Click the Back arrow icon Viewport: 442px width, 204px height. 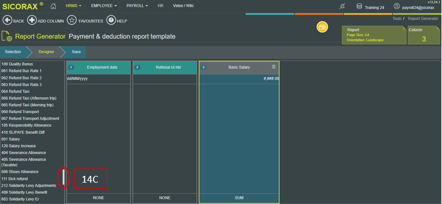[x=7, y=21]
